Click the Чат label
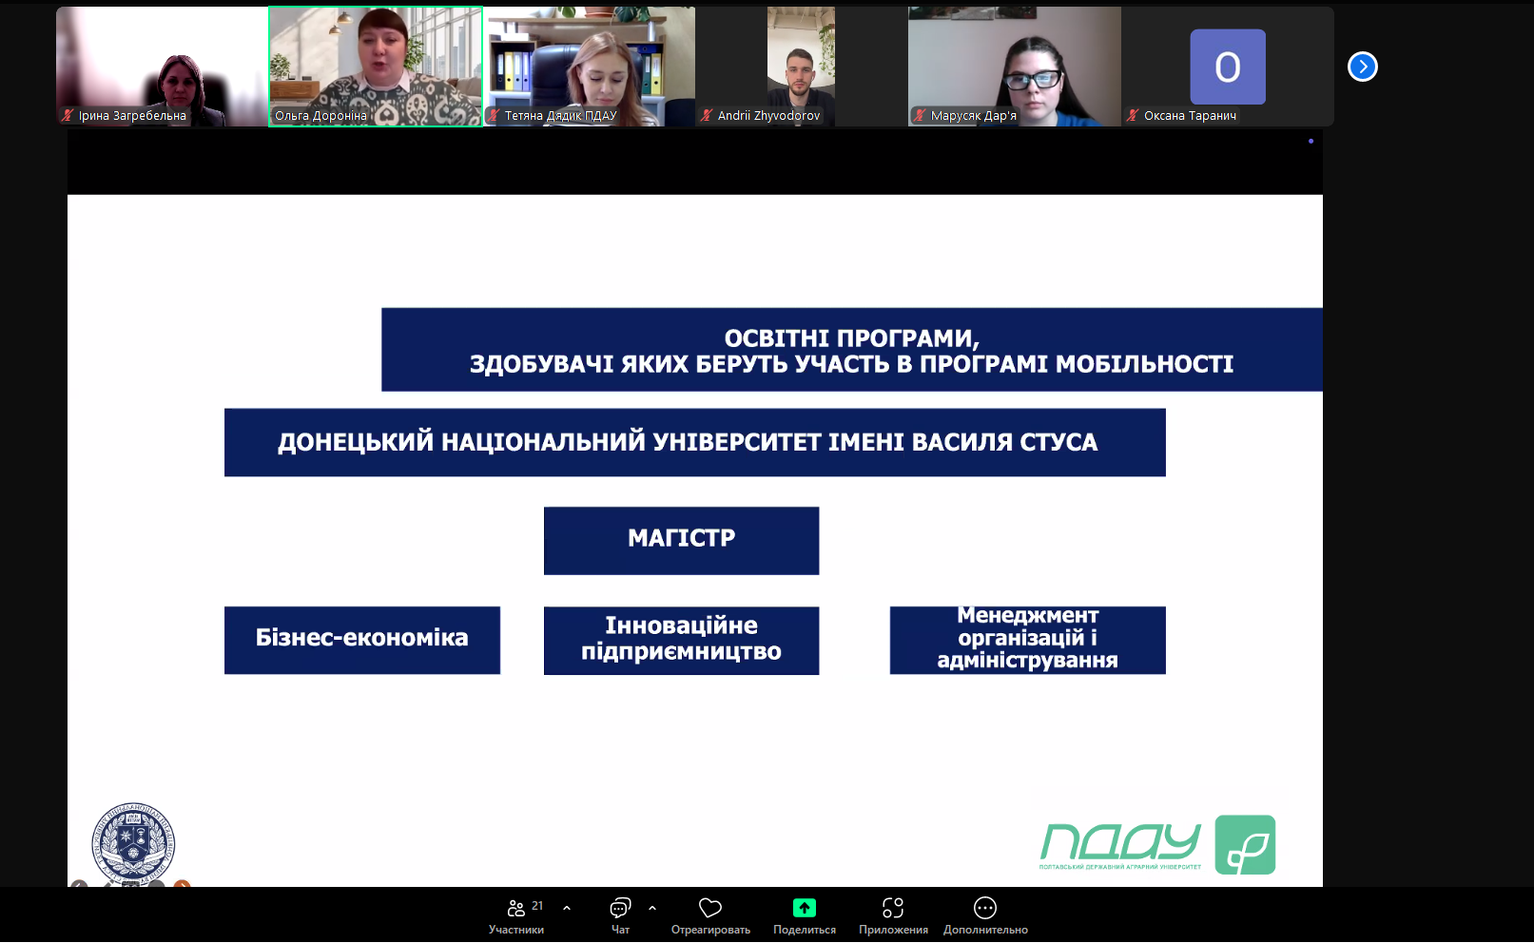 pyautogui.click(x=620, y=930)
